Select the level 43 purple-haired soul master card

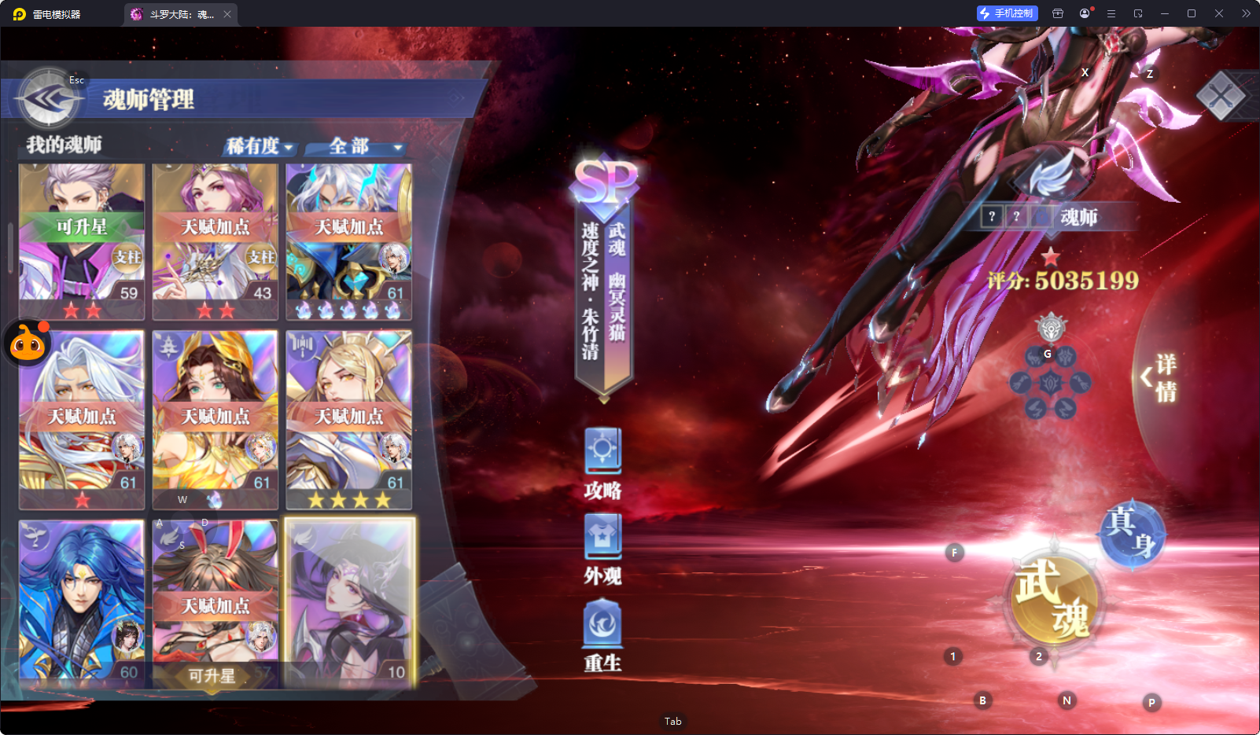click(216, 241)
